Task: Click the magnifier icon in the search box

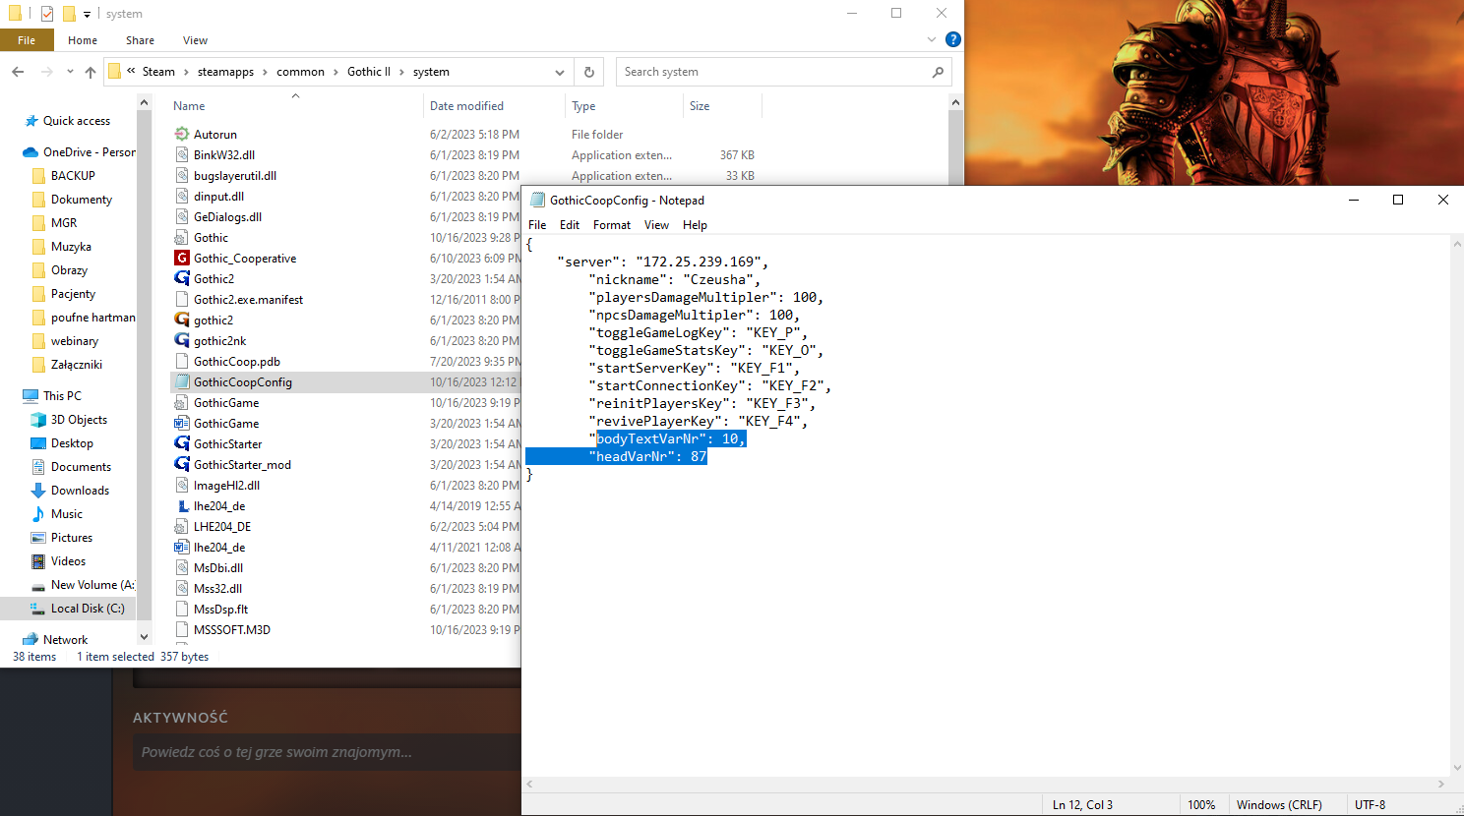Action: coord(938,72)
